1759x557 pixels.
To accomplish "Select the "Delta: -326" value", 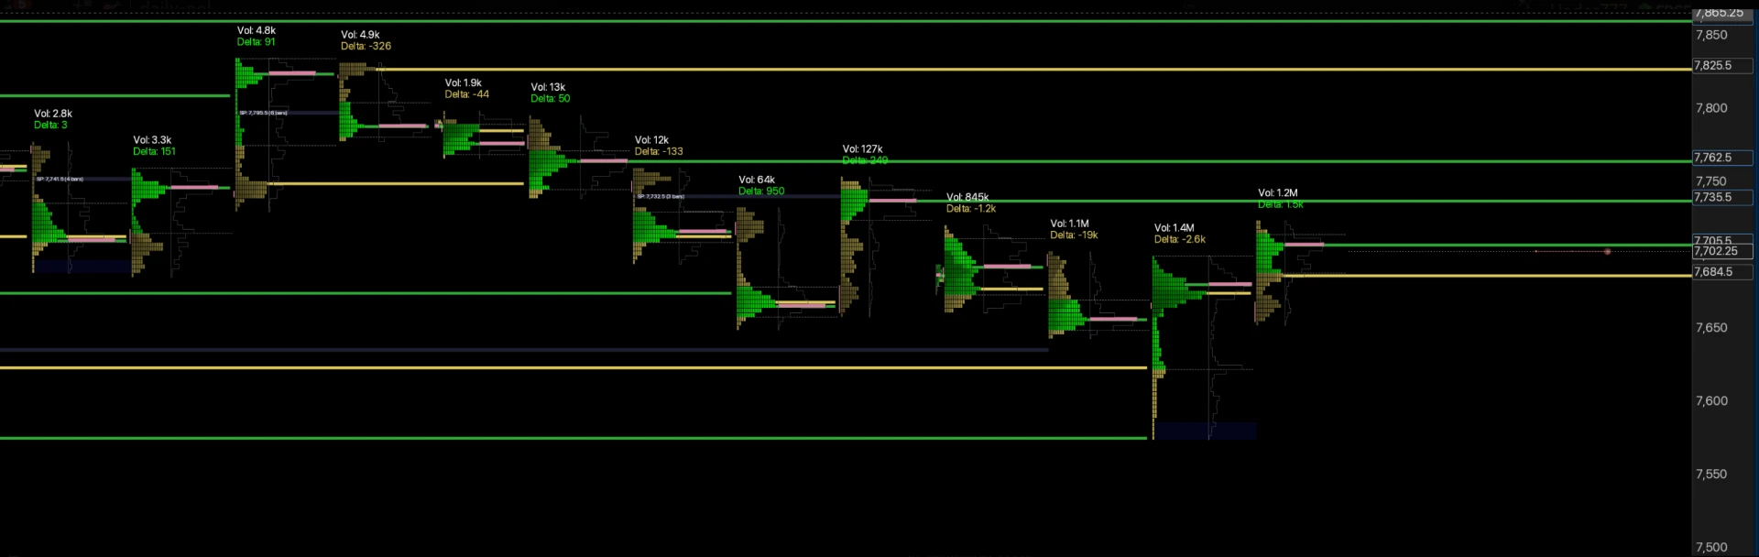I will point(366,47).
